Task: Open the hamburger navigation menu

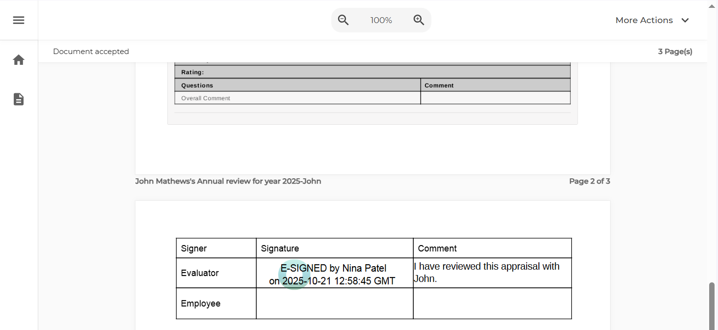Action: tap(19, 20)
